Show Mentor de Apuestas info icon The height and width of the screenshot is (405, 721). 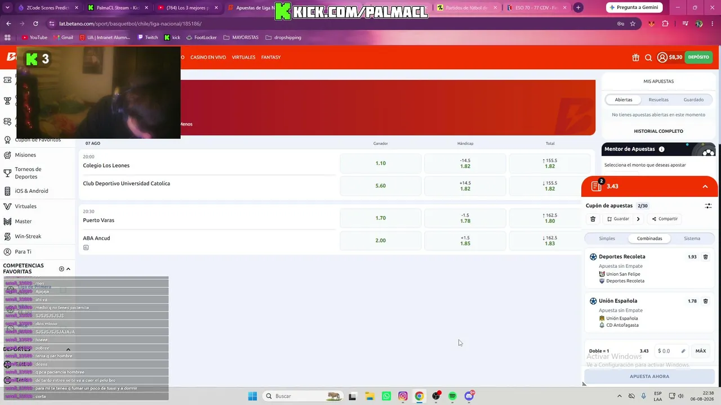pyautogui.click(x=661, y=149)
